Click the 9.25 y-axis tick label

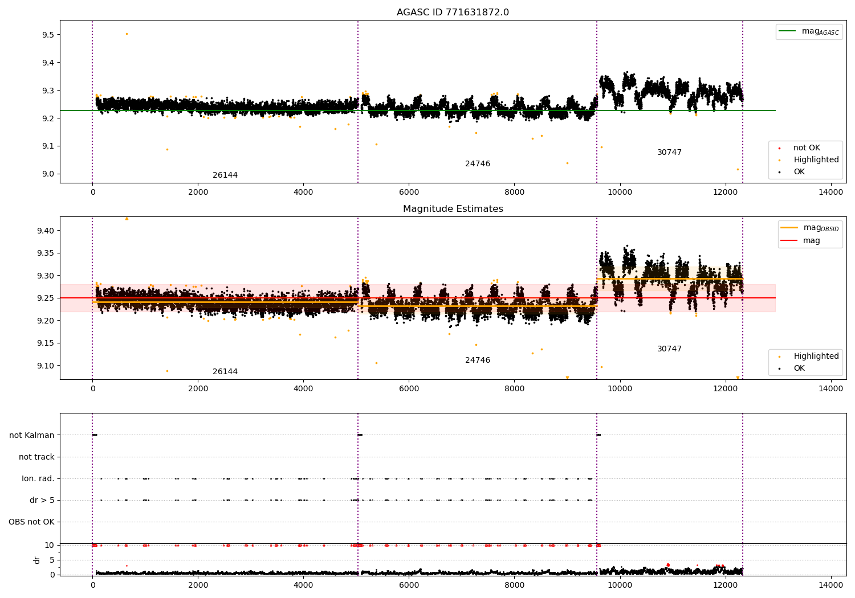[x=46, y=298]
